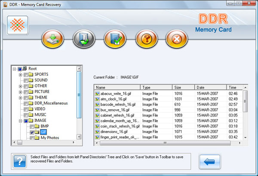The width and height of the screenshot is (258, 176).
Task: Click the load/open log round toolbar button
Action: point(84,39)
